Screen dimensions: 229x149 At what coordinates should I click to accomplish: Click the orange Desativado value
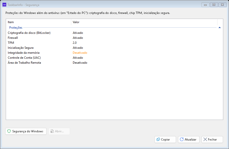80,53
